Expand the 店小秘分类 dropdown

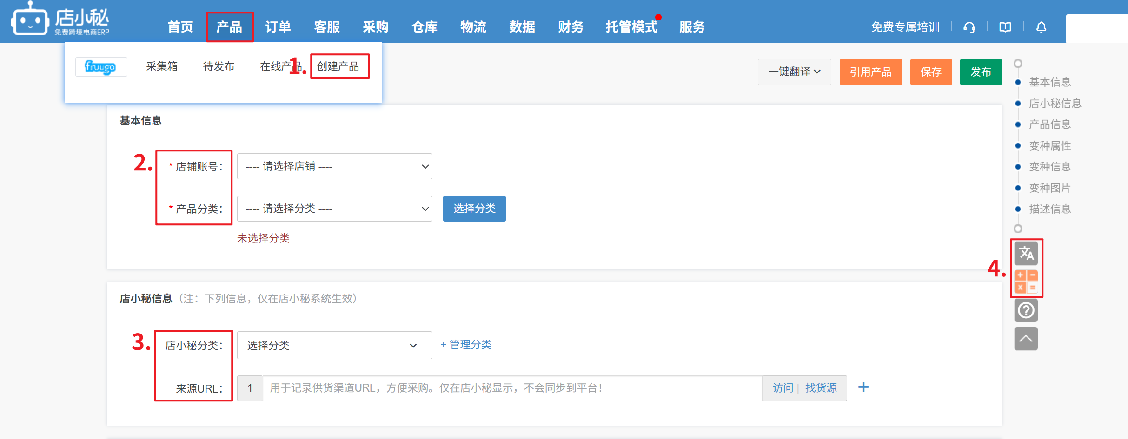coord(334,345)
